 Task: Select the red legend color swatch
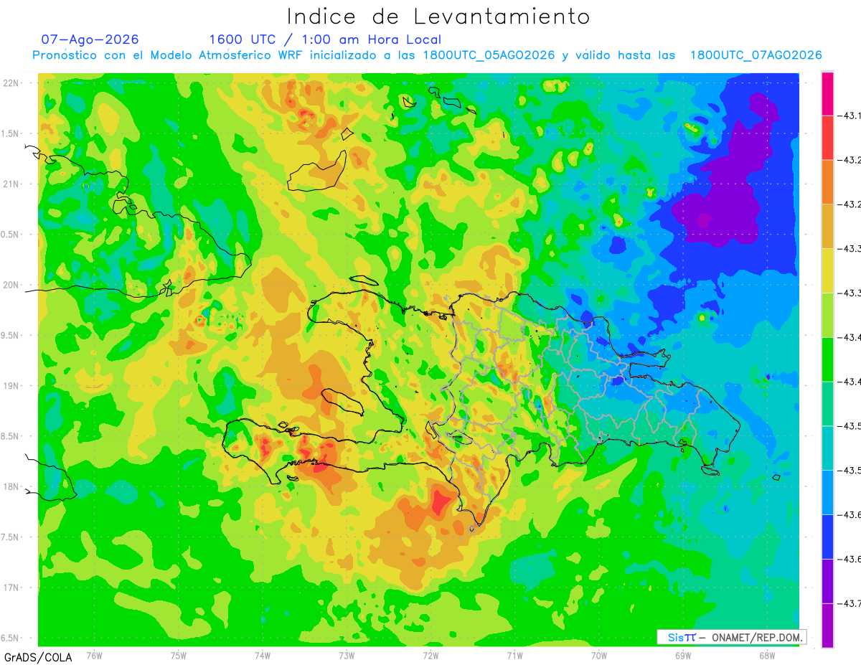pyautogui.click(x=827, y=138)
